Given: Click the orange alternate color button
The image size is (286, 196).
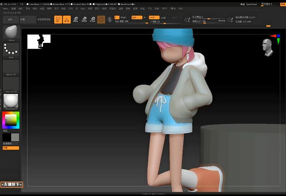Looking at the screenshot, I should pos(11,148).
